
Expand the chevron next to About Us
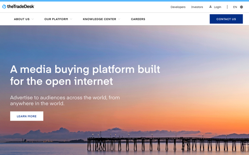click(33, 19)
